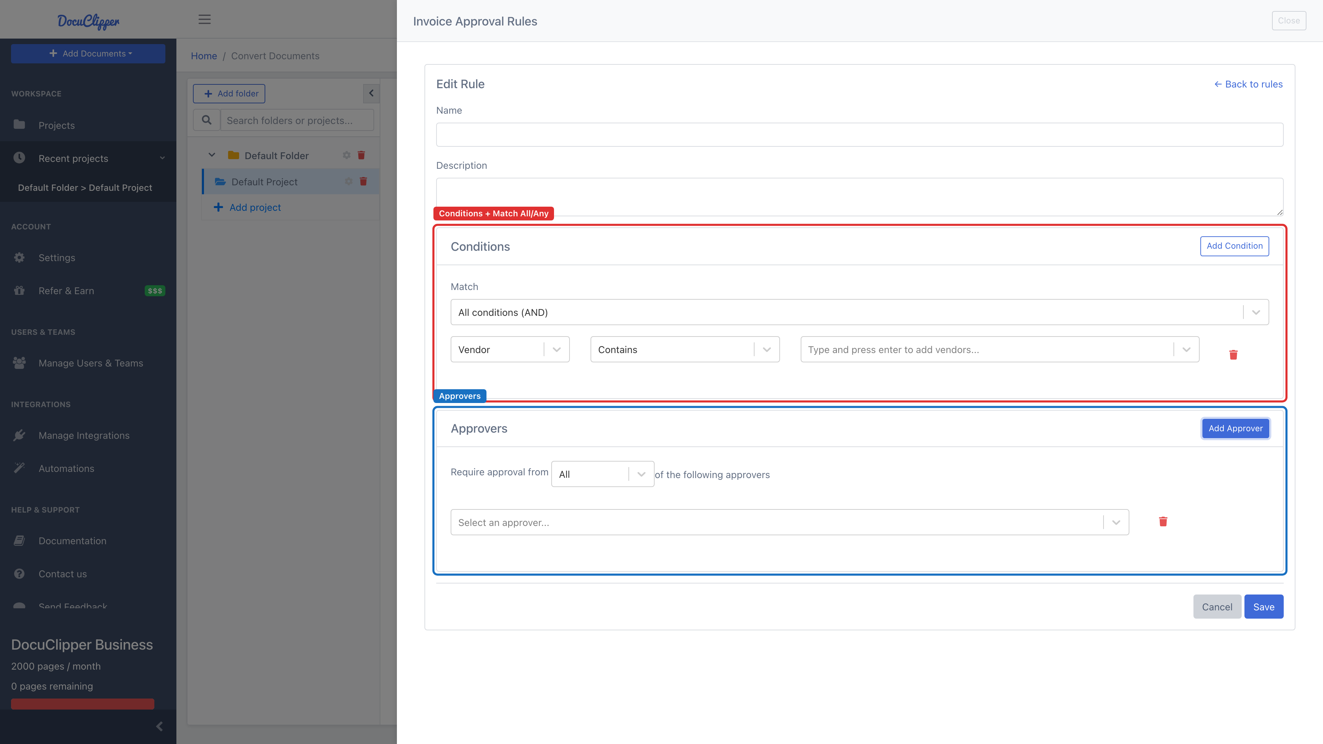Click the Add folder button
Viewport: 1323px width, 744px height.
tap(229, 93)
